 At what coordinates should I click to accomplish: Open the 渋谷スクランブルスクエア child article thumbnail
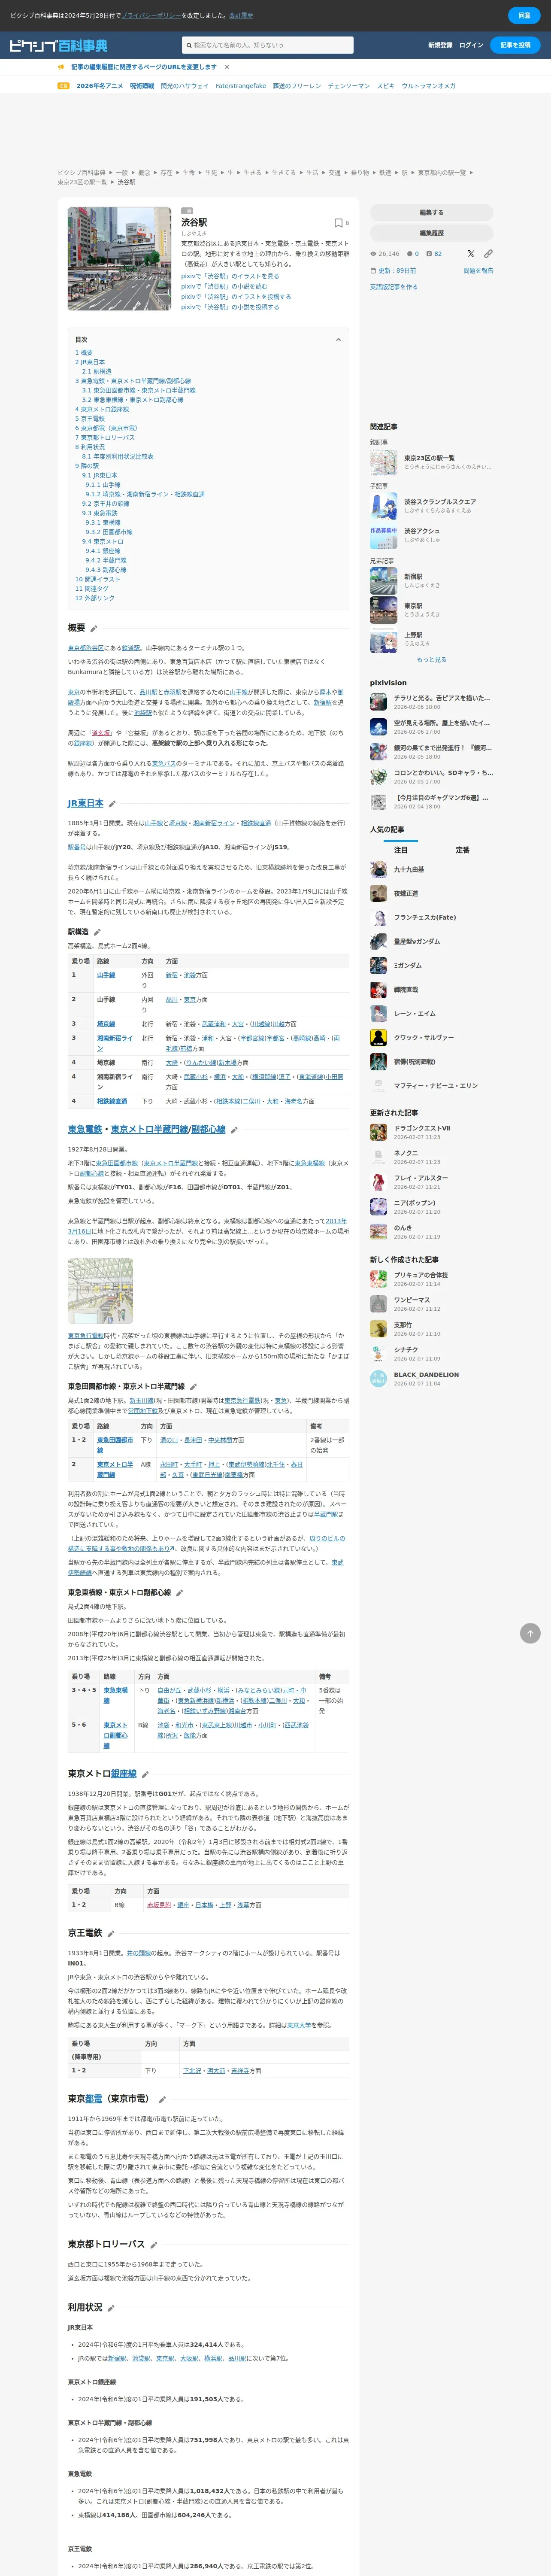point(383,506)
